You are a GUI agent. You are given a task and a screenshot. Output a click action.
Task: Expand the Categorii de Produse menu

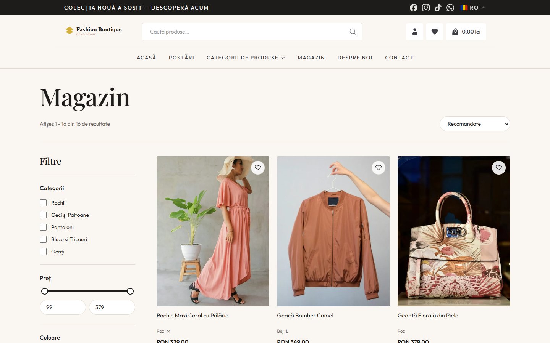[246, 58]
